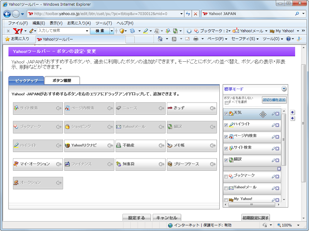Expand the ページ(P) command bar menu

(217, 39)
